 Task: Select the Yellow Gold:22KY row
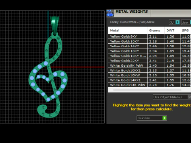coord(150,61)
